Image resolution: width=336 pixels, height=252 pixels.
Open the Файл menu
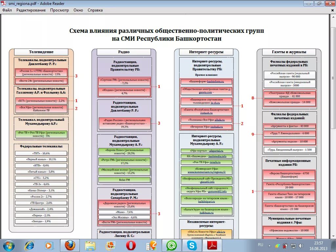click(x=7, y=10)
